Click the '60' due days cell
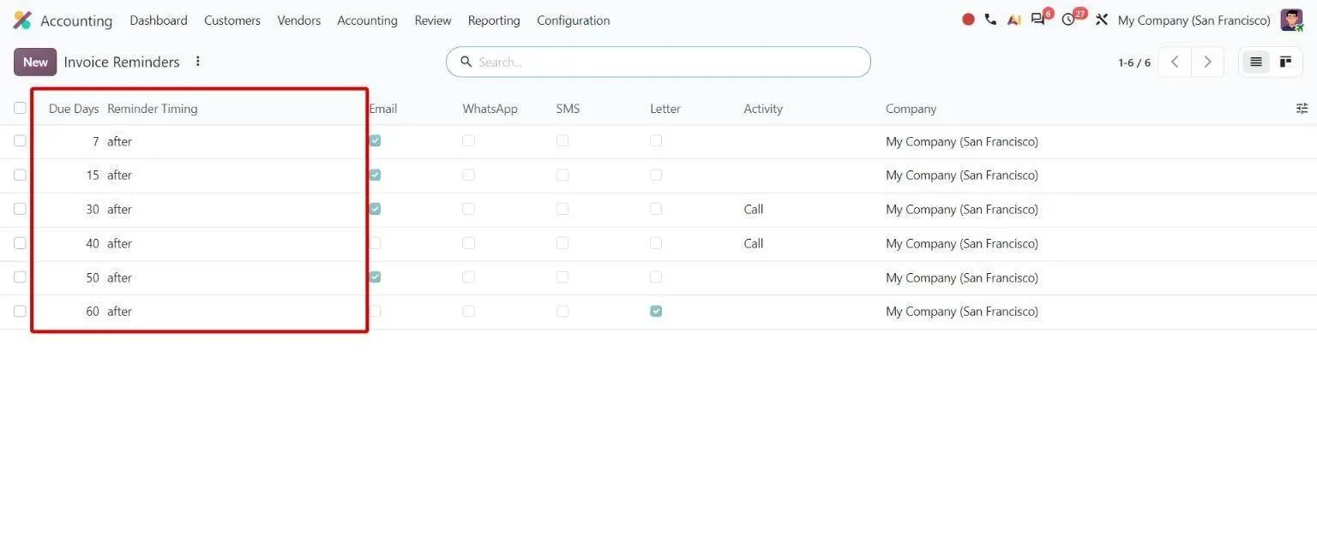Viewport: 1317px width, 547px height. pos(92,312)
